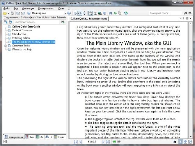This screenshot has width=195, height=146.
Task: Toggle fit-to-width view mode button
Action: coord(80,13)
